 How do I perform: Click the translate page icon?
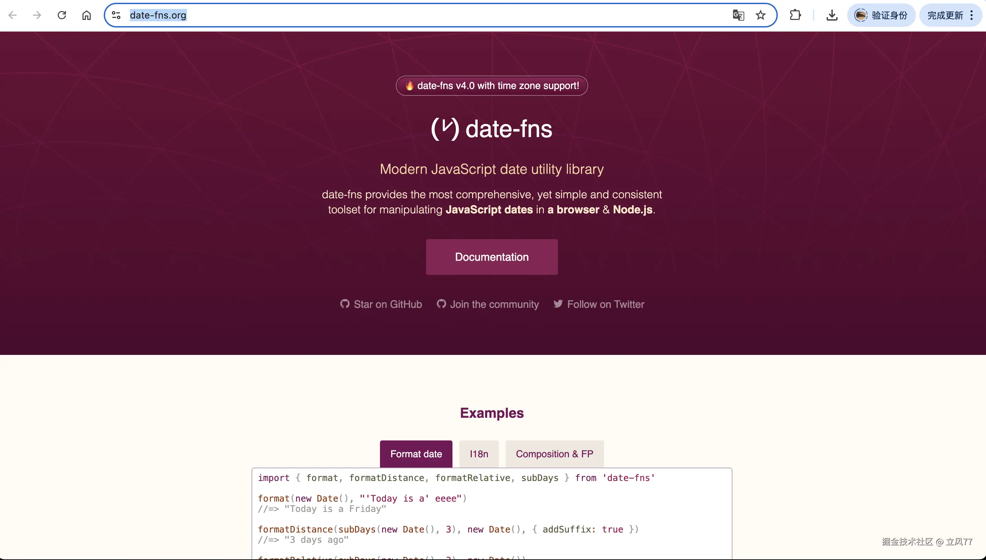coord(738,15)
